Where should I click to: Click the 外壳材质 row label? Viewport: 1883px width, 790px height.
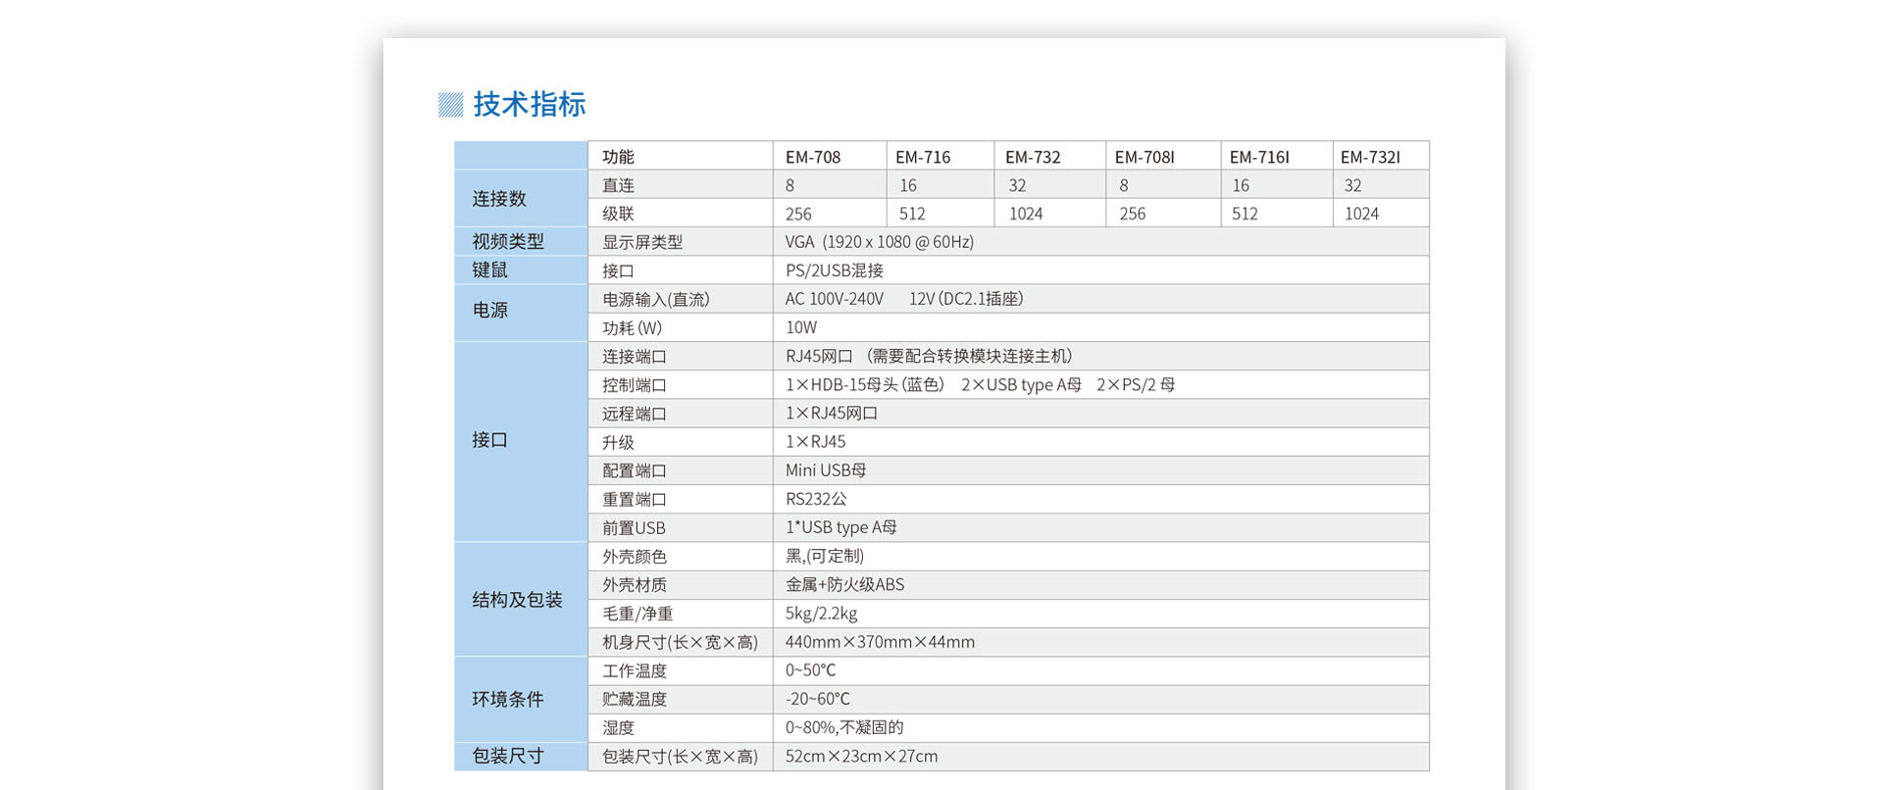(x=635, y=584)
